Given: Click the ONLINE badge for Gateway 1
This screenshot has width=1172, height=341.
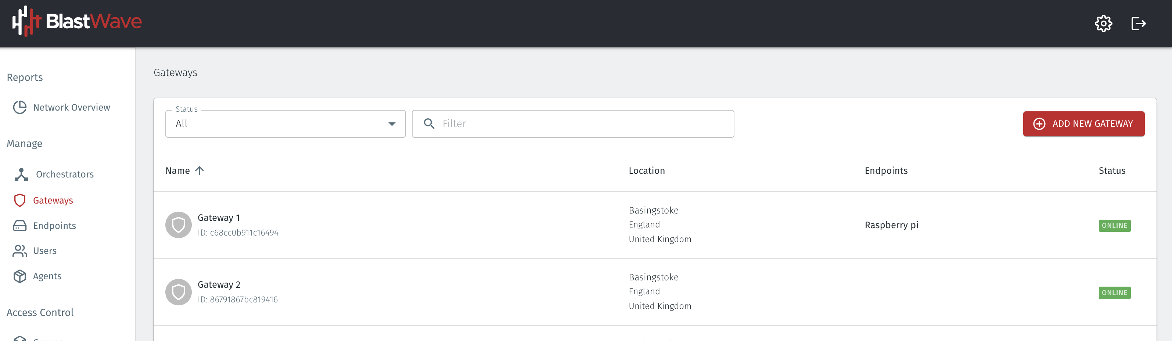Looking at the screenshot, I should point(1114,225).
